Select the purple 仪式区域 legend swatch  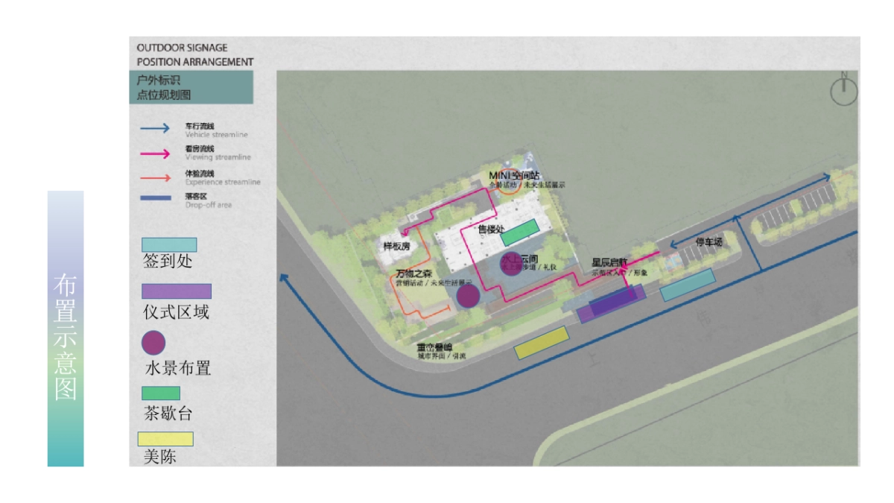pos(176,291)
